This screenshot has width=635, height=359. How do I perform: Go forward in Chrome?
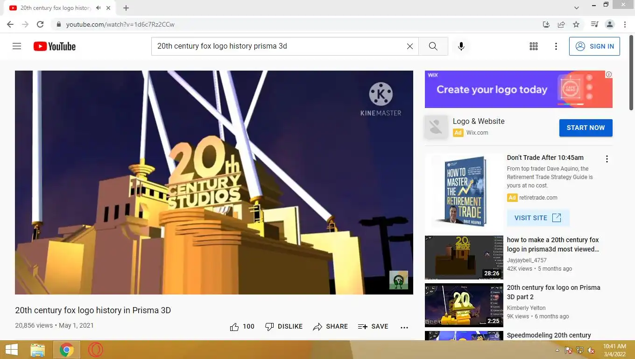[25, 24]
